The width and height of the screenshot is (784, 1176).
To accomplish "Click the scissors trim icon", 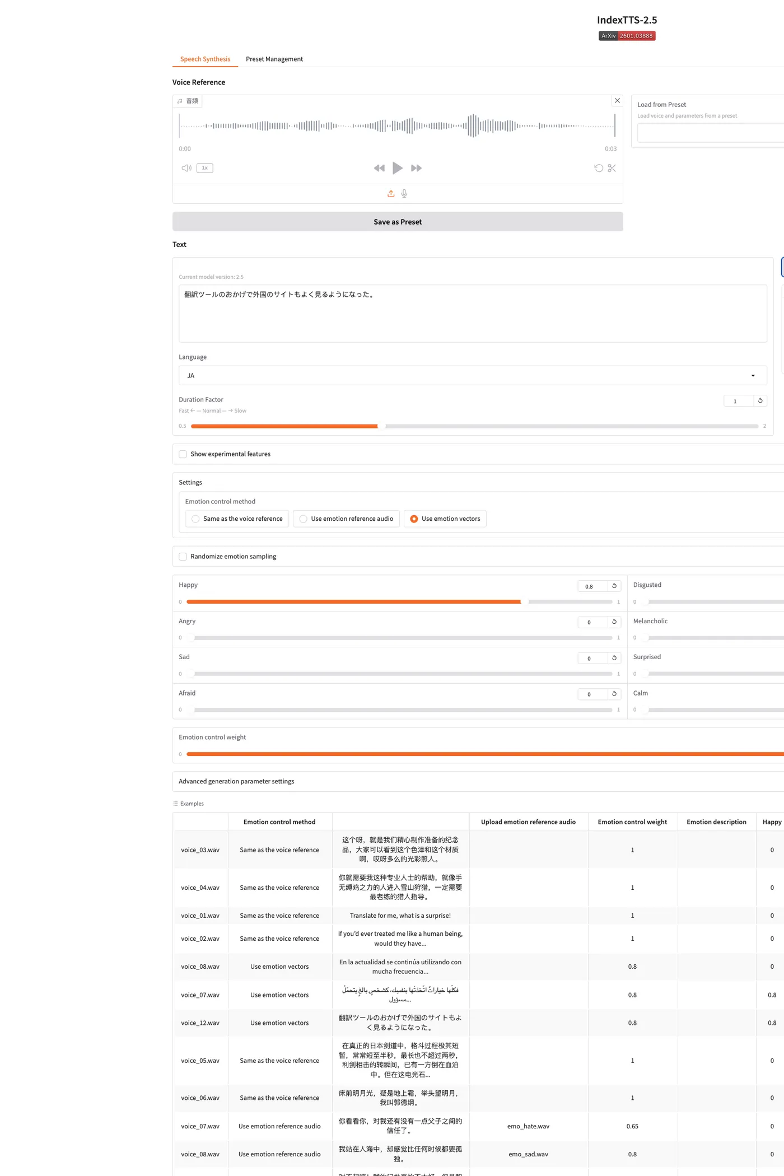I will coord(612,168).
